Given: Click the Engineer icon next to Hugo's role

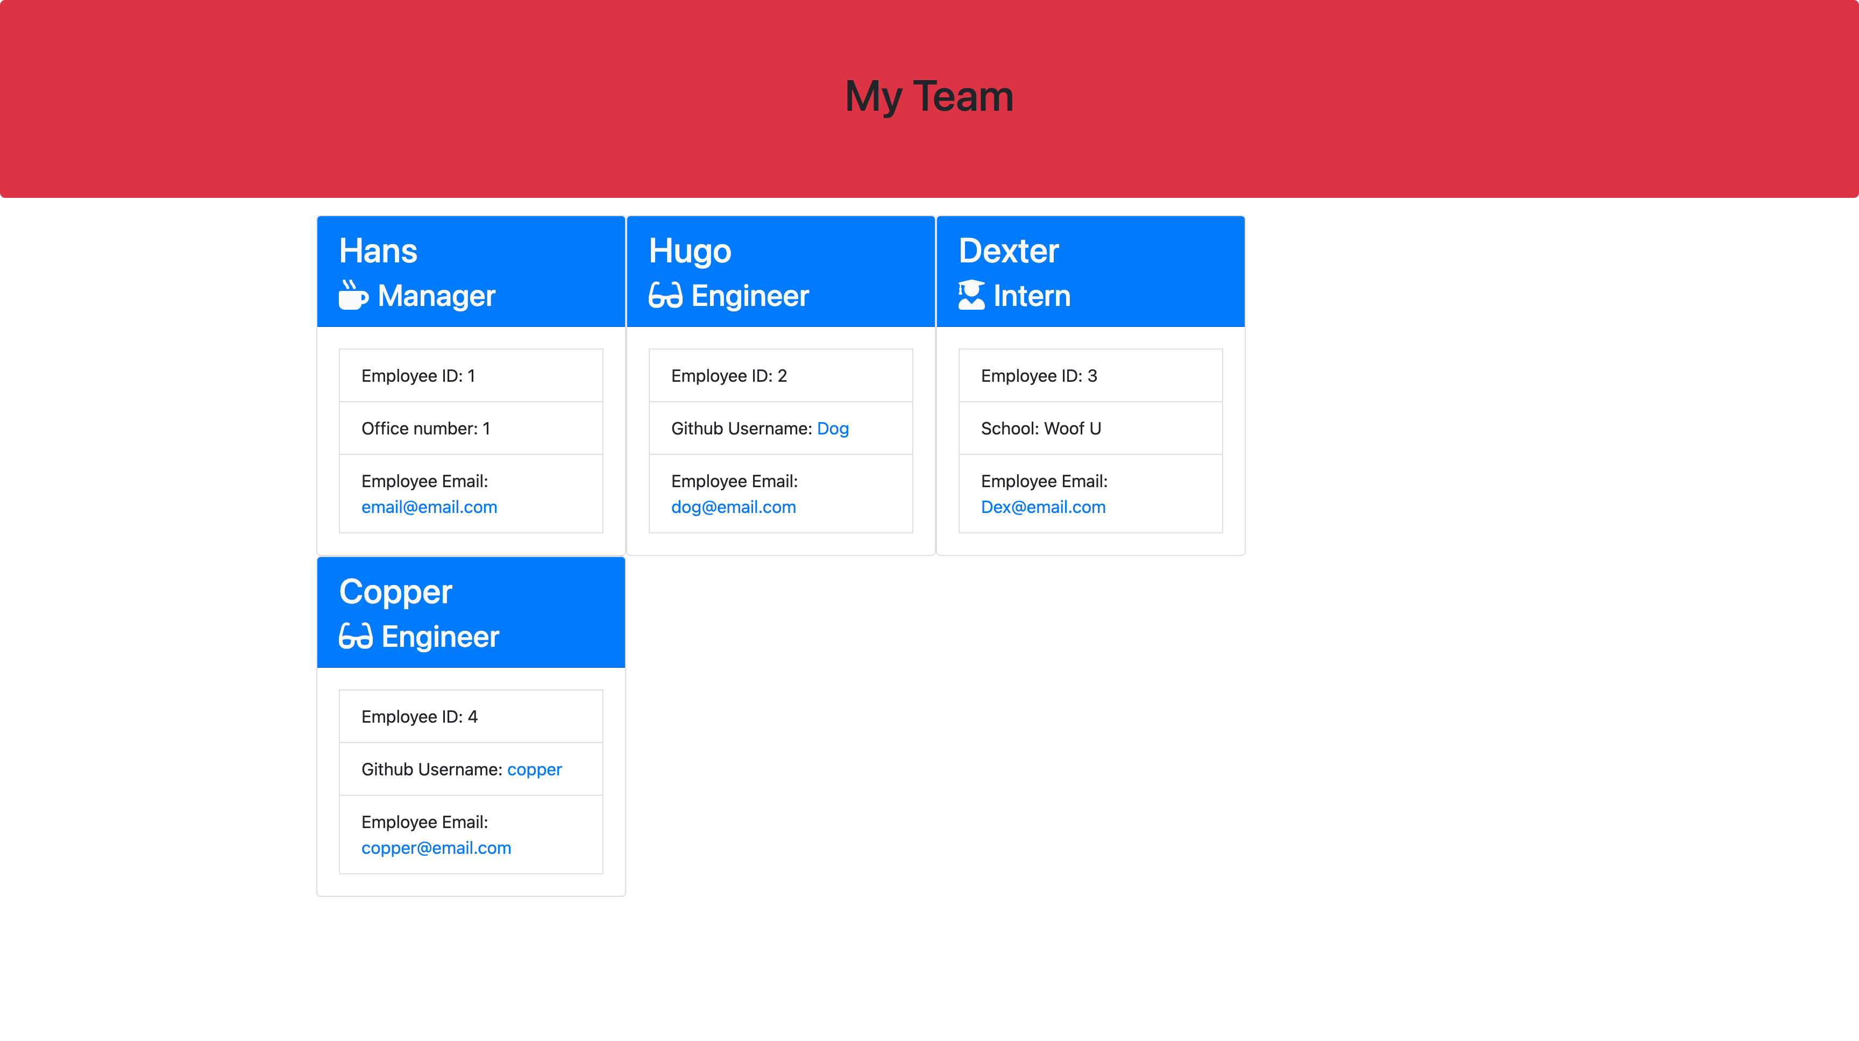Looking at the screenshot, I should 665,295.
